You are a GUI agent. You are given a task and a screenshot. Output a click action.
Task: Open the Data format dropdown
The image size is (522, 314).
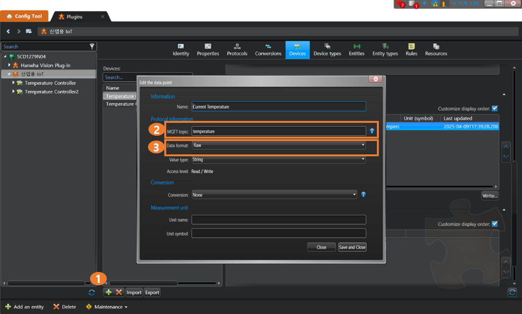tap(279, 145)
